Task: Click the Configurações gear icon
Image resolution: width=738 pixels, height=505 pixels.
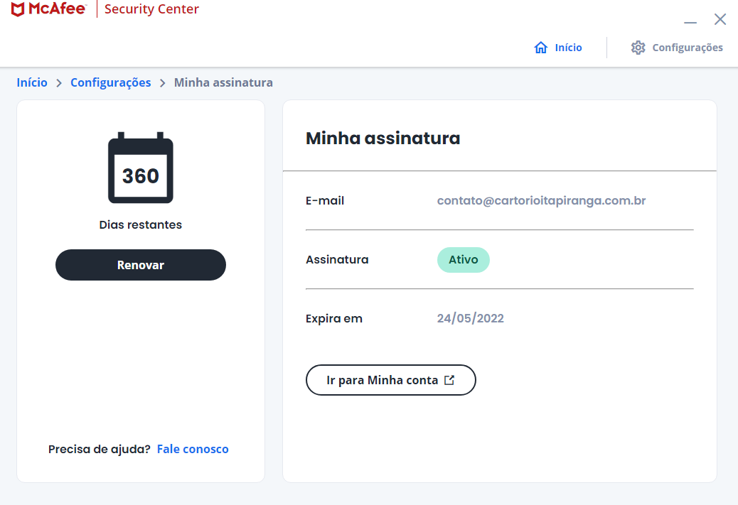Action: pyautogui.click(x=638, y=48)
